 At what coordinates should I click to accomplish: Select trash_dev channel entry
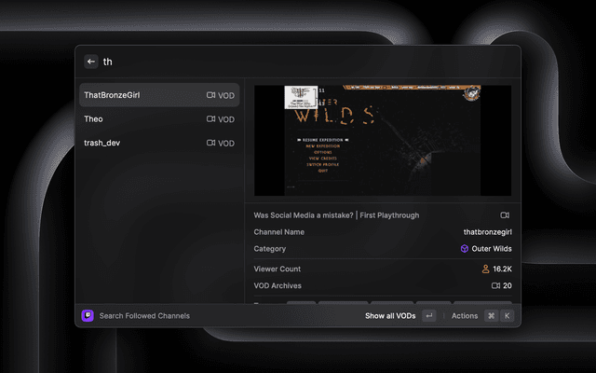[x=159, y=143]
